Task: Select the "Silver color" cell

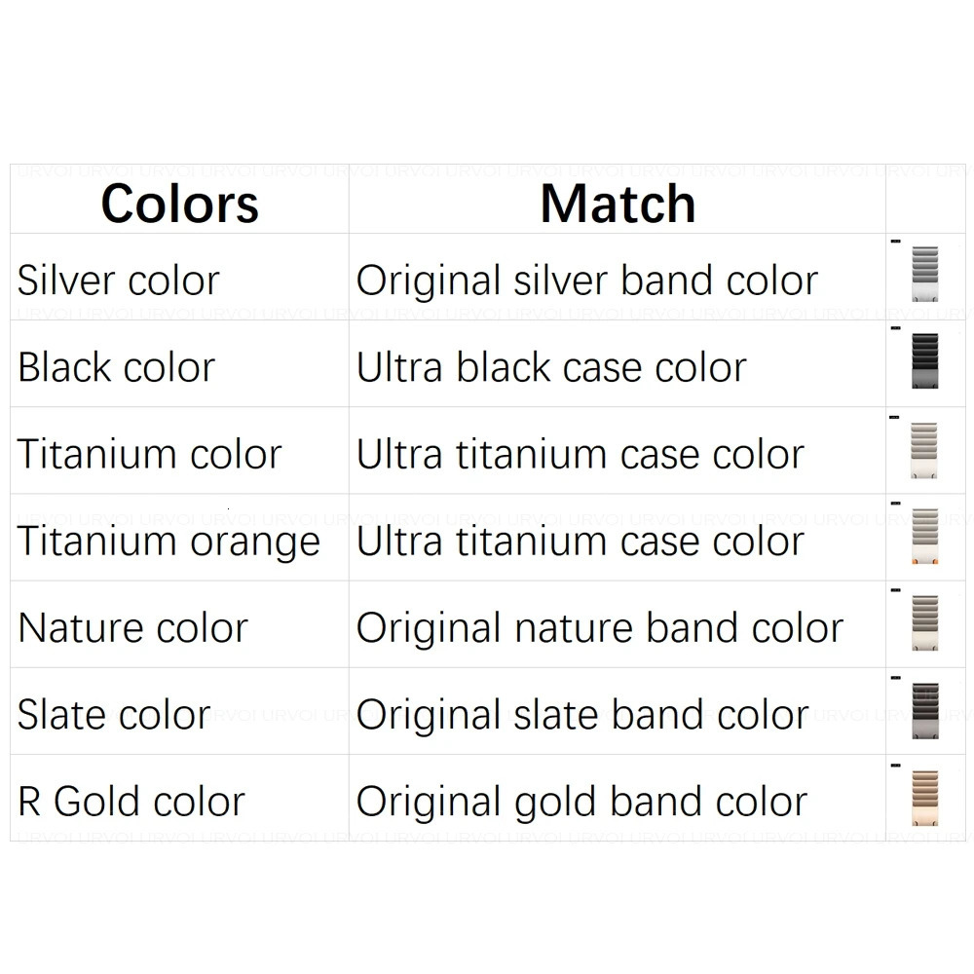Action: [118, 281]
